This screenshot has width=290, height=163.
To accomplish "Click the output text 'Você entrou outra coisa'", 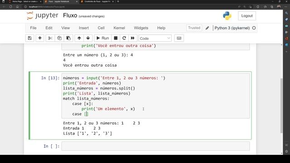I will (x=90, y=65).
